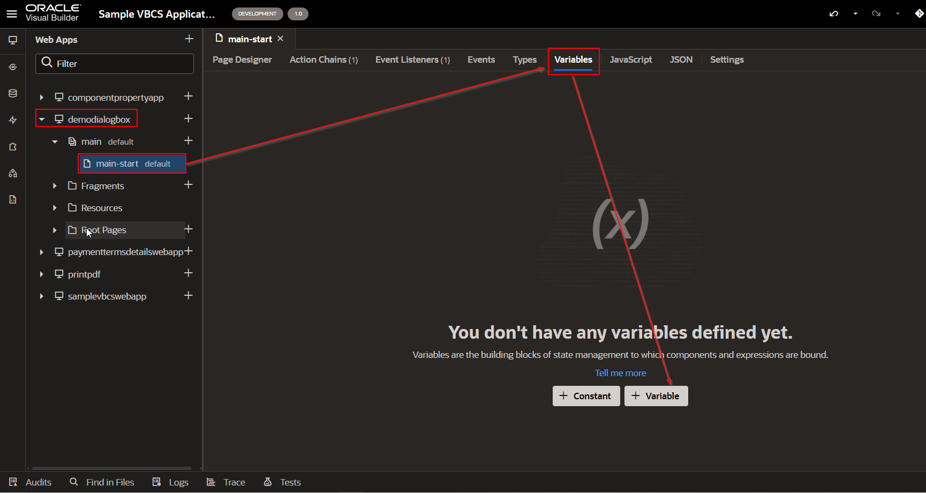The height and width of the screenshot is (493, 926).
Task: Click plus icon beside componentpropertyapp
Action: (189, 96)
